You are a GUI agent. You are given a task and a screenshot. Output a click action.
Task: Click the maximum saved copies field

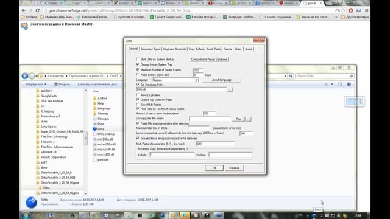click(x=198, y=71)
